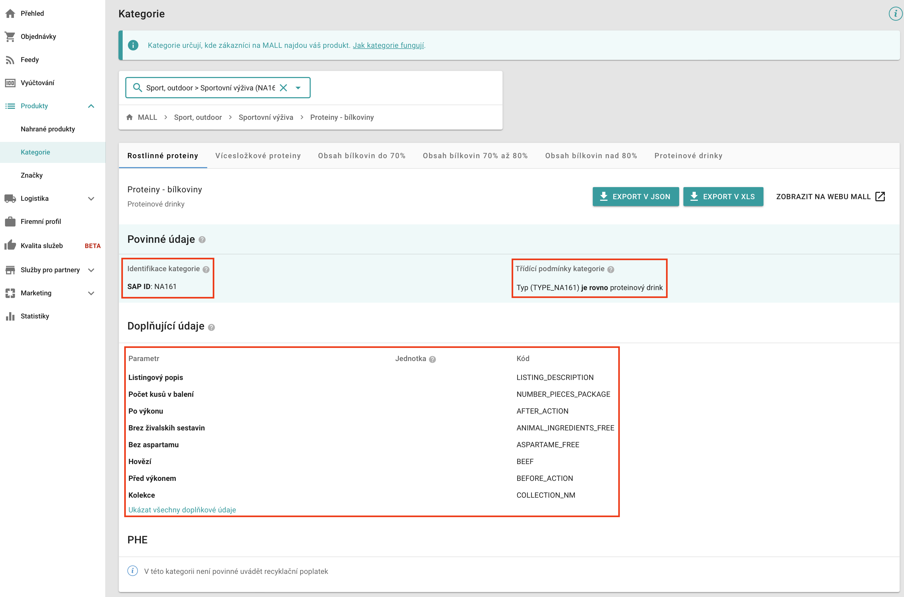Click the MALL home icon in breadcrumb
Image resolution: width=904 pixels, height=597 pixels.
[x=130, y=117]
